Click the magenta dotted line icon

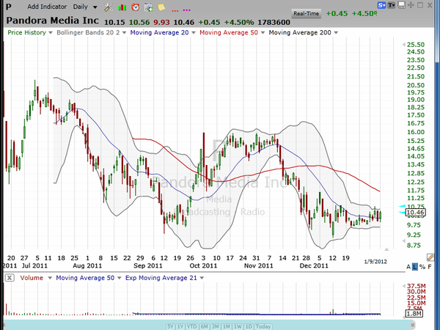186,10
